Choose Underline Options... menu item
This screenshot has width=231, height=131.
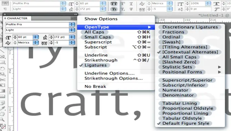[109, 73]
